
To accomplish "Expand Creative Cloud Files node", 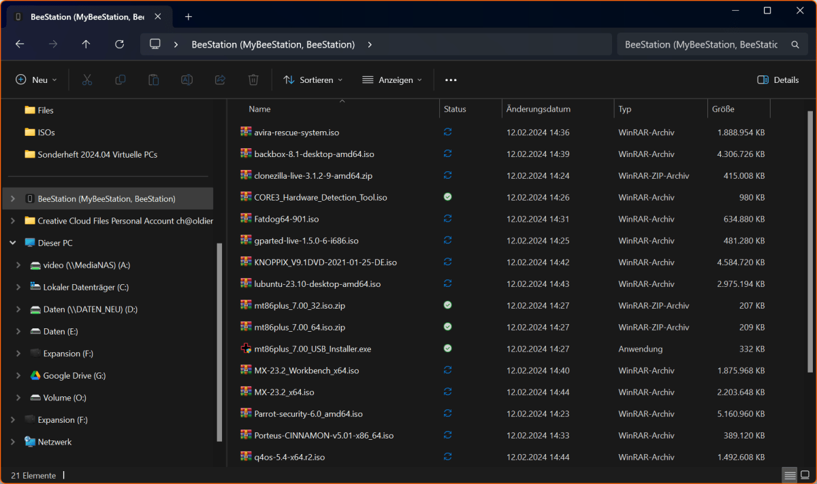I will 12,221.
